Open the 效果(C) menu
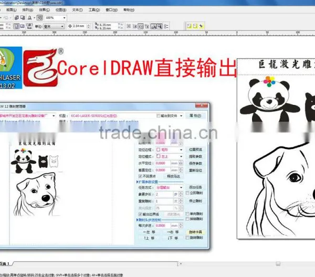The width and height of the screenshot is (315, 277). [x=44, y=9]
